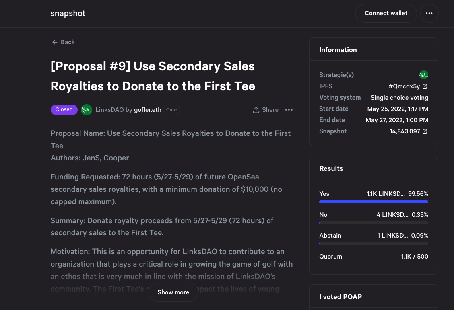
Task: Click the back arrow icon
Action: (x=55, y=42)
